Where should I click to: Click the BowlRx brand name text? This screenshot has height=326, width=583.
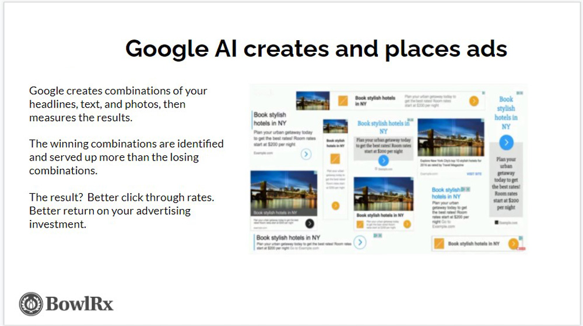pos(79,304)
